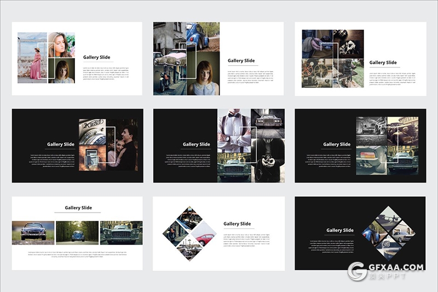Select the vintage car collage on the middle-right dark slide
The width and height of the screenshot is (438, 292).
[379, 145]
